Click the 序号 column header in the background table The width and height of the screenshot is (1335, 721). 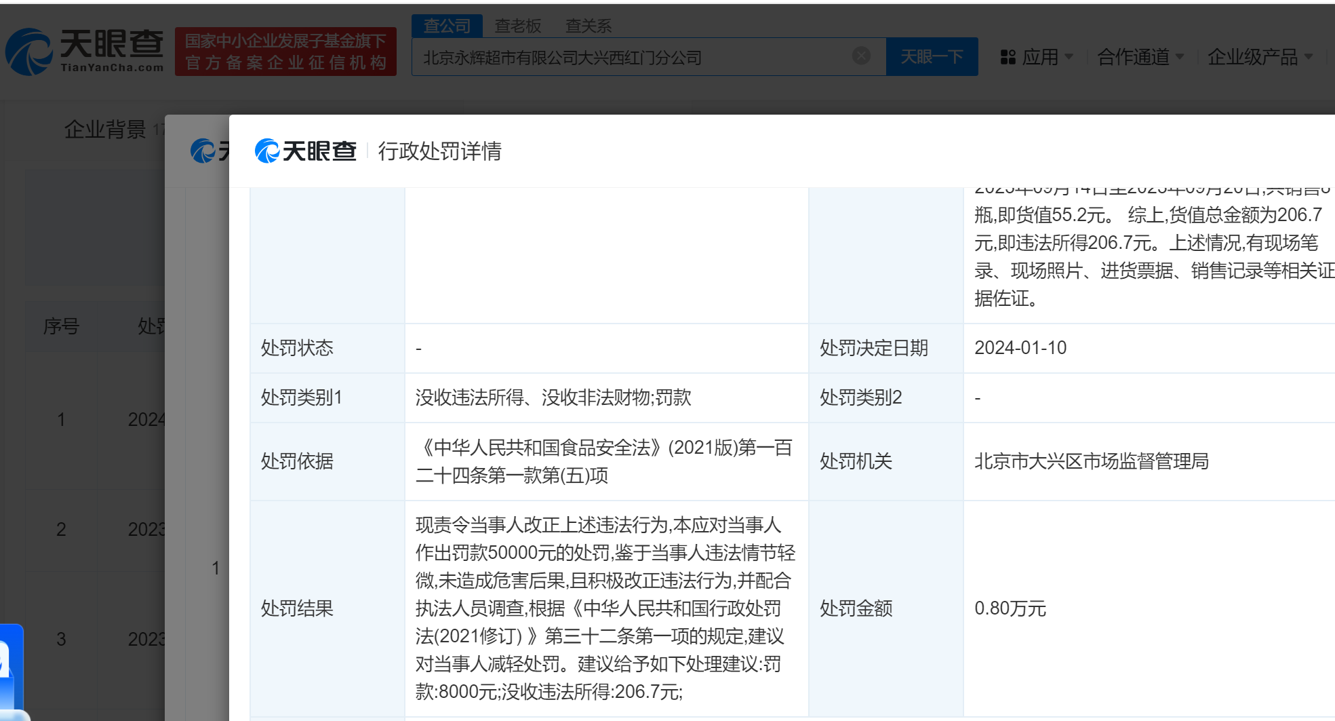[61, 326]
